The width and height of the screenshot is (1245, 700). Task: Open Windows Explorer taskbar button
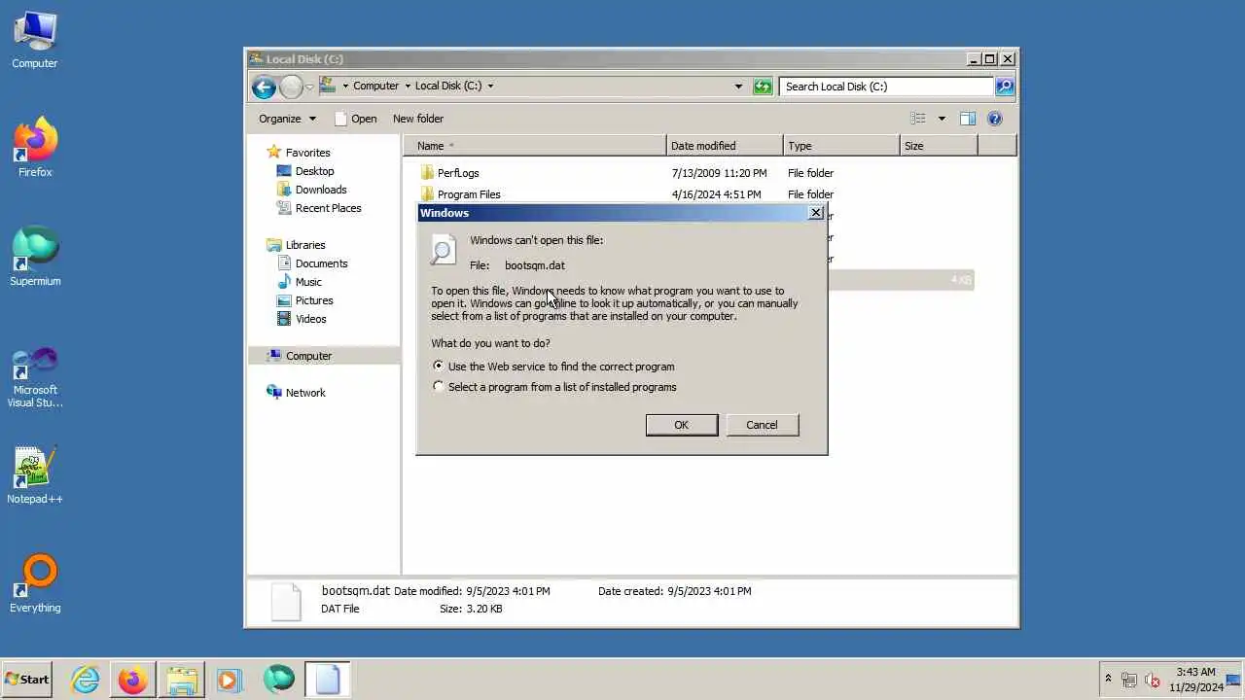point(181,680)
